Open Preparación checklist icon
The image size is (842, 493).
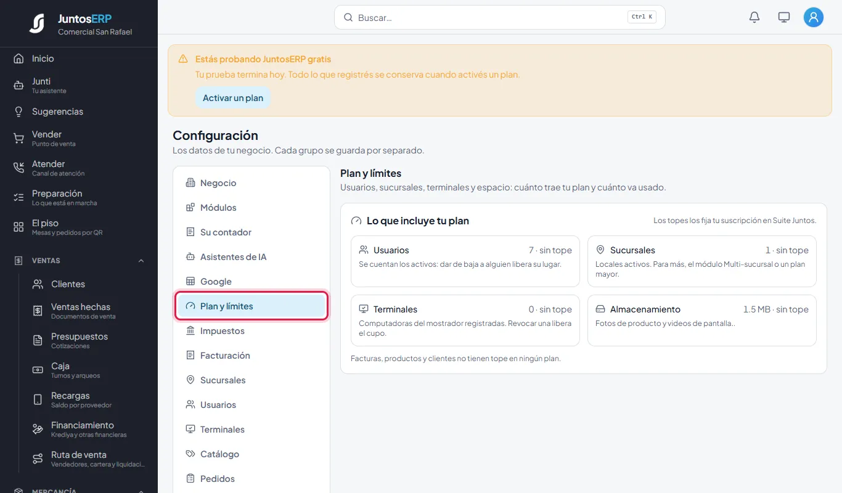(x=18, y=198)
